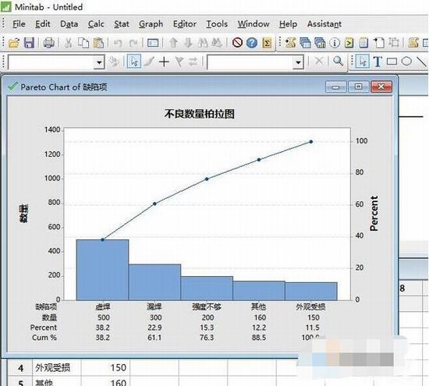The image size is (429, 386).
Task: Open the Assistant menu
Action: [x=324, y=24]
